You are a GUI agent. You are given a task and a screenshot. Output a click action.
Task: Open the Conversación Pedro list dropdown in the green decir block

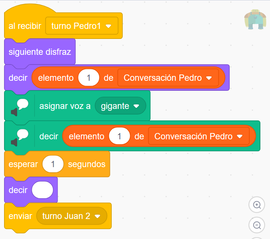click(x=199, y=136)
